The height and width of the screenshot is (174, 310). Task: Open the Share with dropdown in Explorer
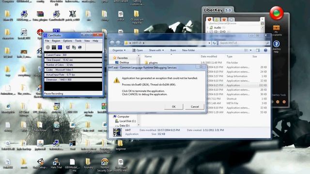click(x=156, y=50)
